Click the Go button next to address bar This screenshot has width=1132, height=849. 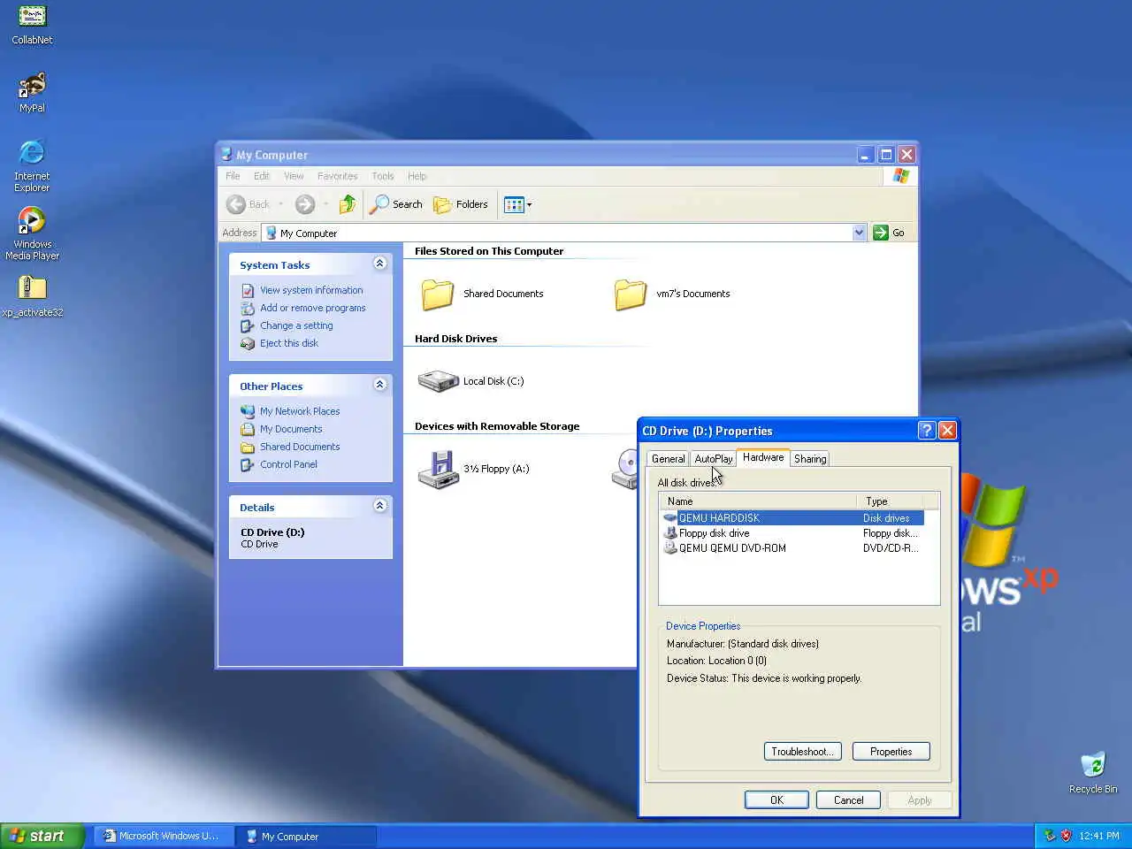point(890,233)
